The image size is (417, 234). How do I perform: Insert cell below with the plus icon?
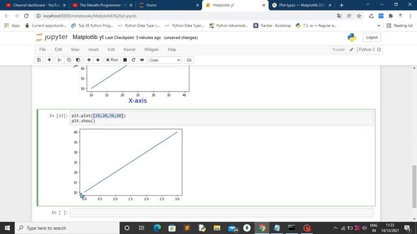click(50, 60)
